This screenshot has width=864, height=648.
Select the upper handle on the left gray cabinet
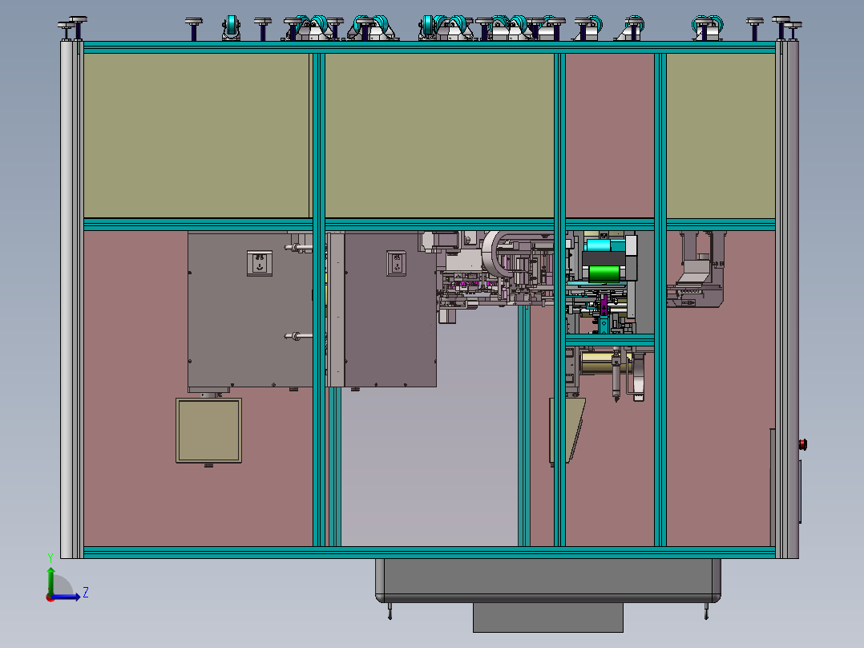tap(295, 246)
